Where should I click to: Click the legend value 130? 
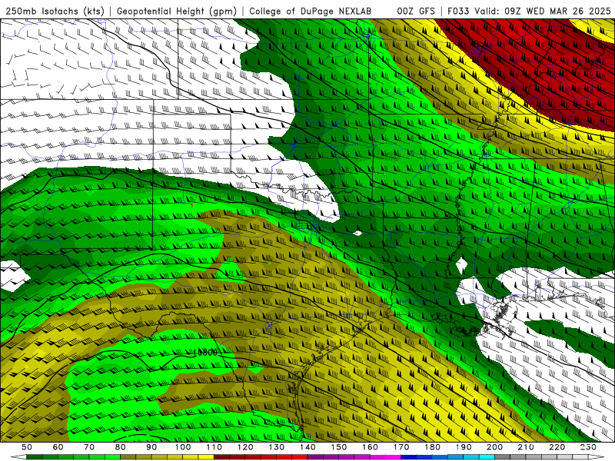[277, 447]
